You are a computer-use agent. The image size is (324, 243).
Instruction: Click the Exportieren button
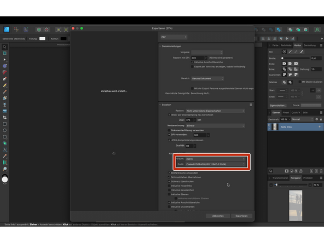[x=241, y=216]
